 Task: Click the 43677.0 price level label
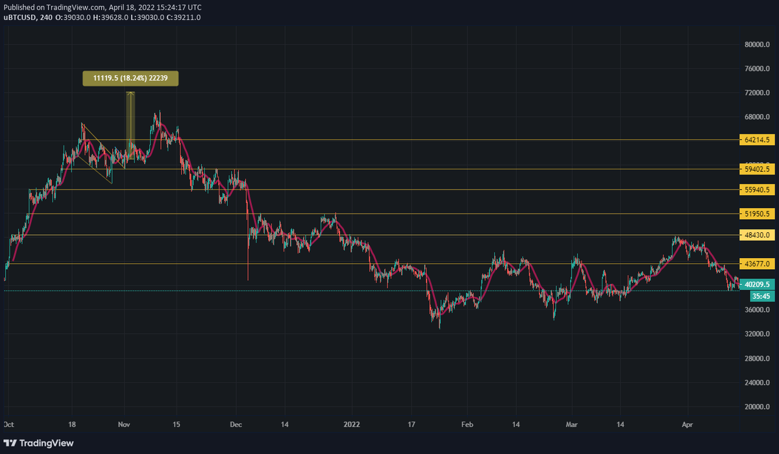758,264
